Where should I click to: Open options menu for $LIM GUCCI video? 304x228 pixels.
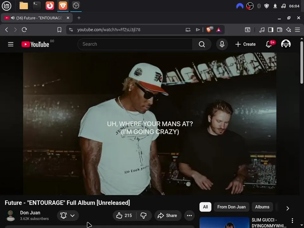[x=292, y=220]
